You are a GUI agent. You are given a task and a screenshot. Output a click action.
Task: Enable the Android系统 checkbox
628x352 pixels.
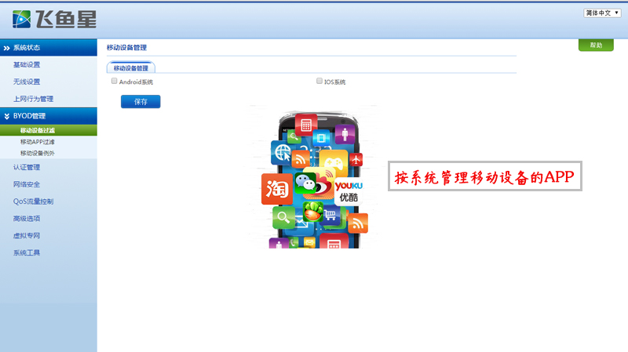tap(114, 82)
